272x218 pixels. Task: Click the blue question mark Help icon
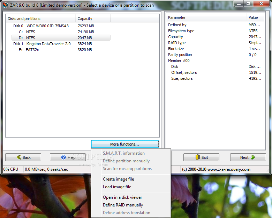(x=63, y=157)
